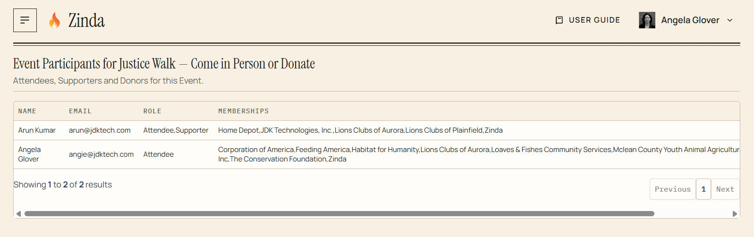Click the horizontal scrollbar left arrow
The height and width of the screenshot is (237, 754).
pos(18,214)
